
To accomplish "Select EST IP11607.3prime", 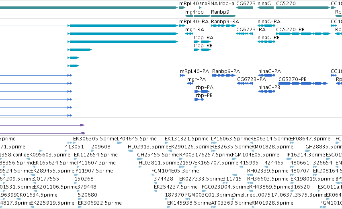I will [x=96, y=163].
